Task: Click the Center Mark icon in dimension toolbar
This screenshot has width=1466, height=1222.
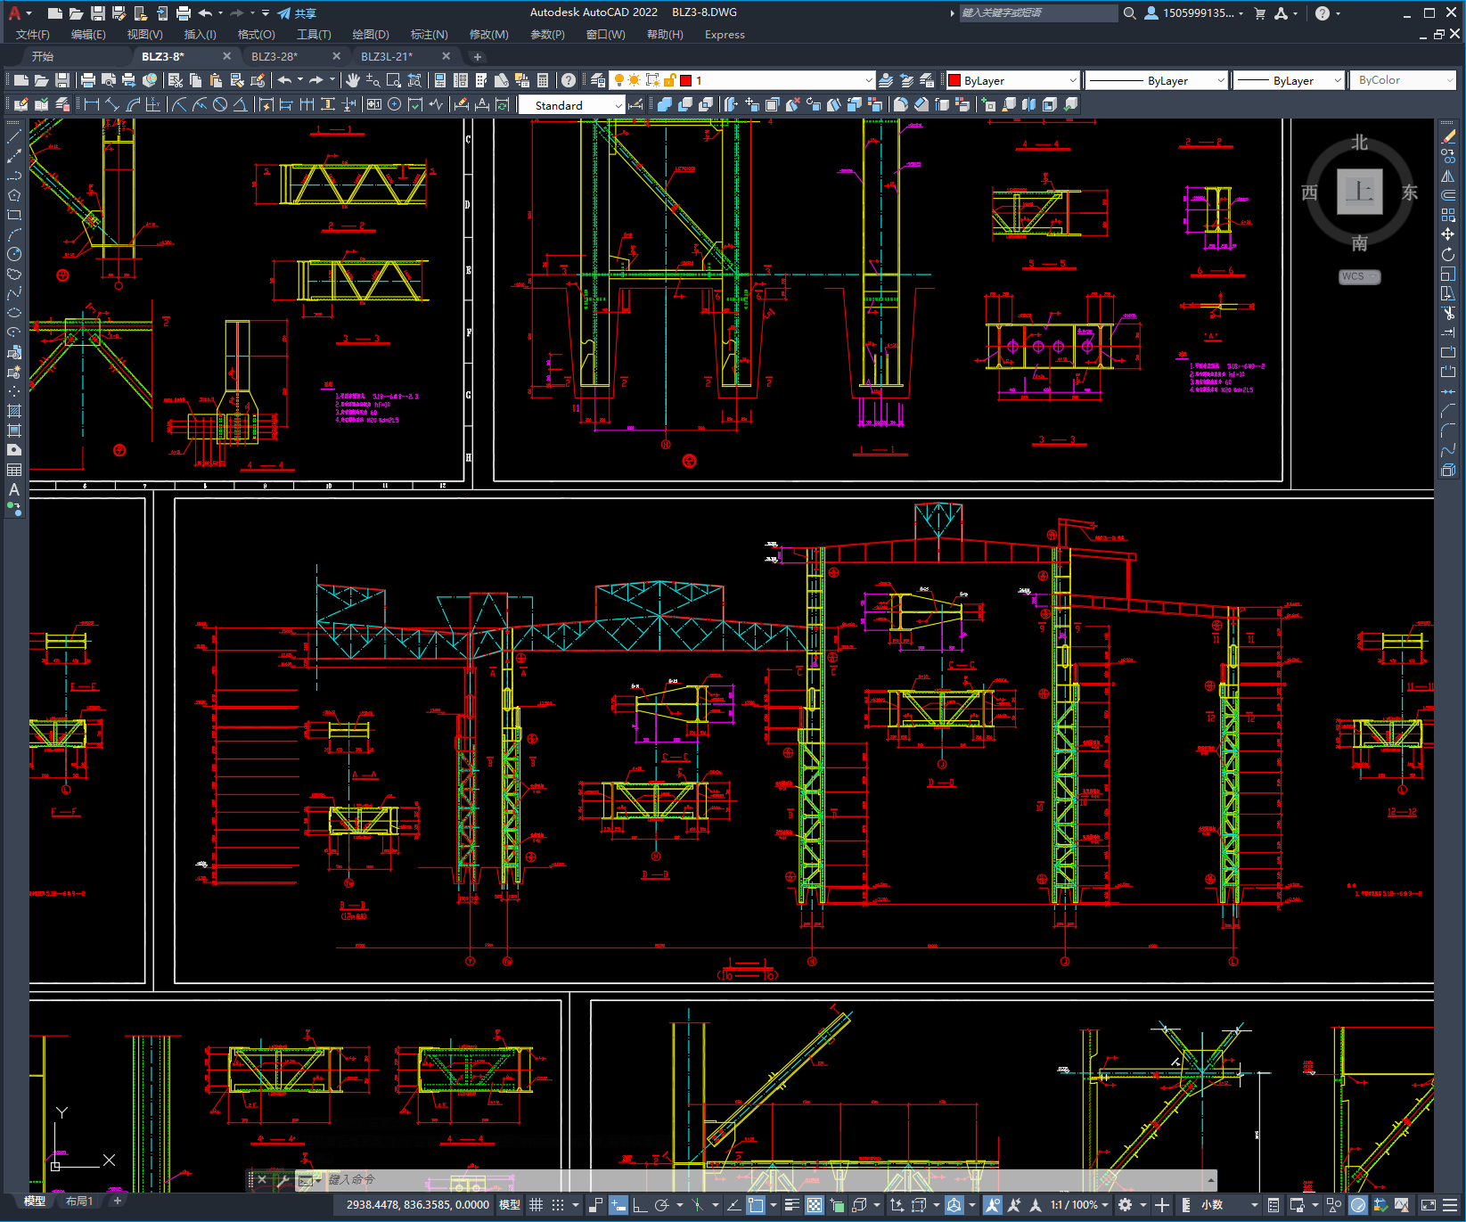Action: pyautogui.click(x=394, y=104)
